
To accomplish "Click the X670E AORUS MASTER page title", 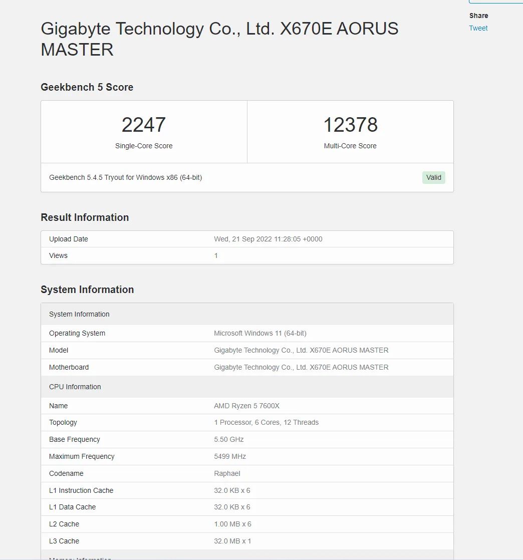I will click(x=219, y=39).
